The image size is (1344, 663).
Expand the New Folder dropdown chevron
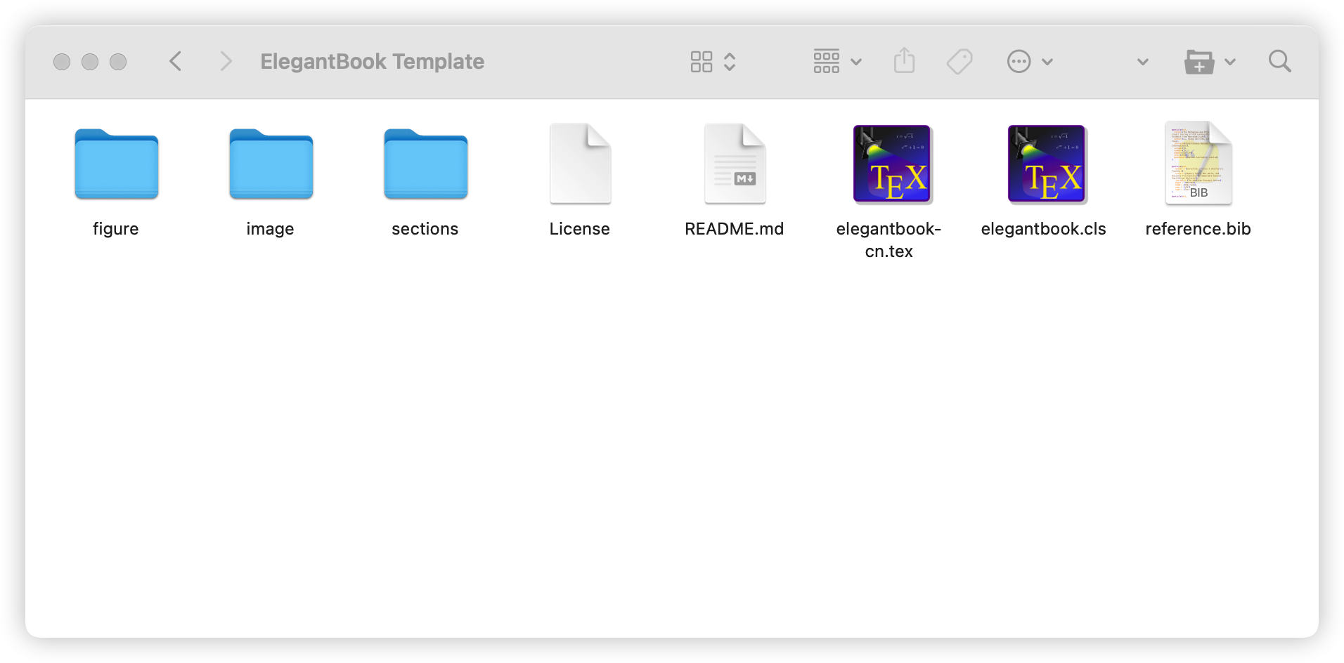1230,62
